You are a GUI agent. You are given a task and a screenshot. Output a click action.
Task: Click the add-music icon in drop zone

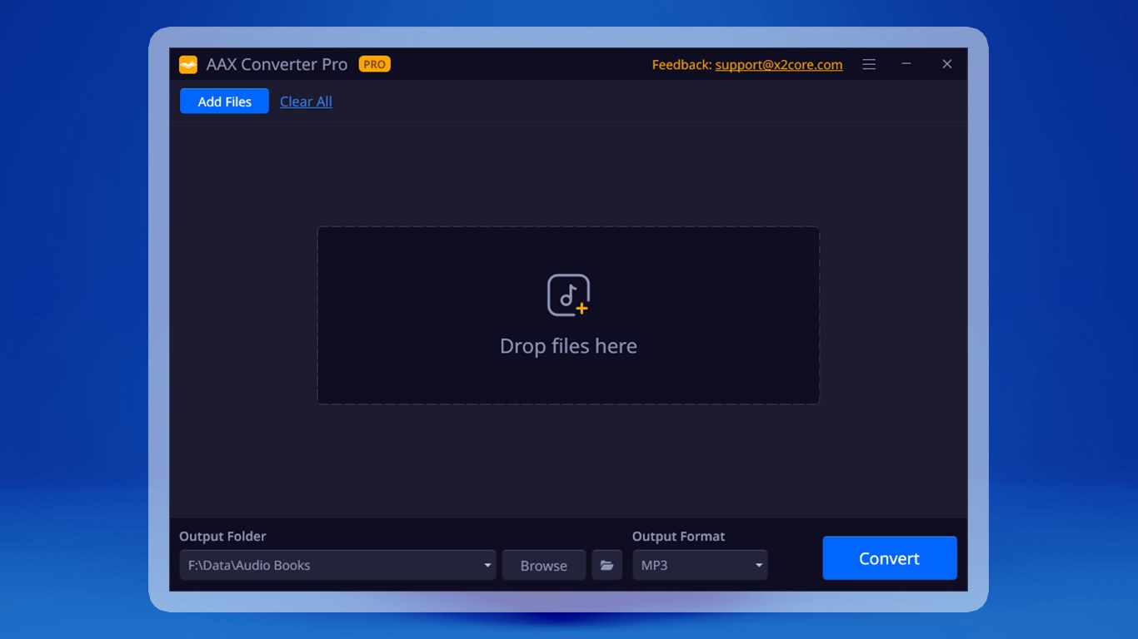click(x=568, y=295)
